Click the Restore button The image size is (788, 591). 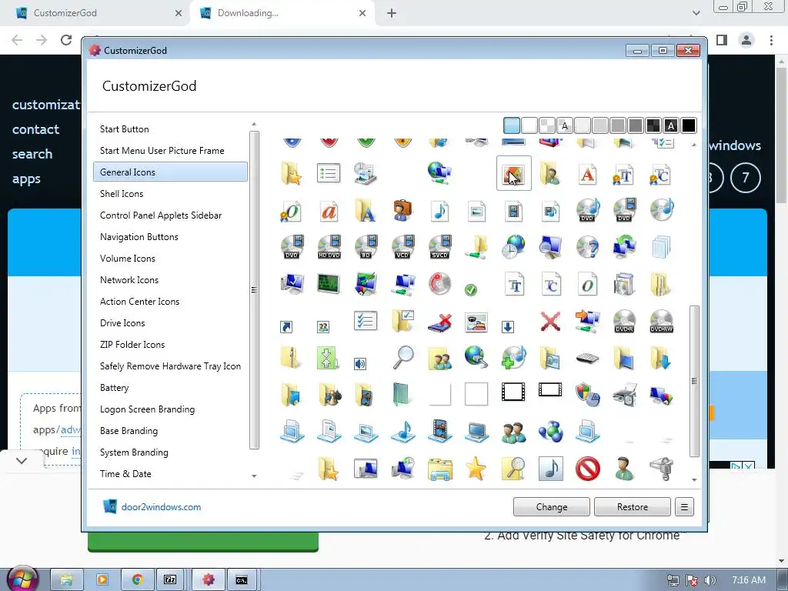(633, 507)
